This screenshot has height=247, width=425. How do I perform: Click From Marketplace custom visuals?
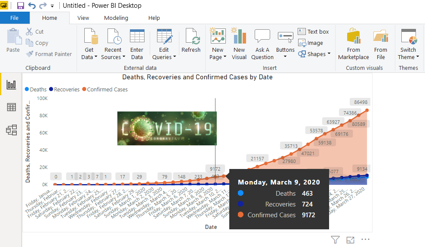coord(354,44)
